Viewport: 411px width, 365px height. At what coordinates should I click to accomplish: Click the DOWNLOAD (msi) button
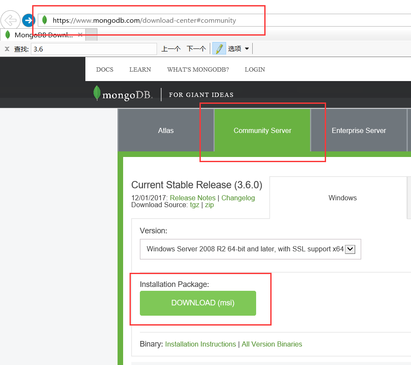198,303
